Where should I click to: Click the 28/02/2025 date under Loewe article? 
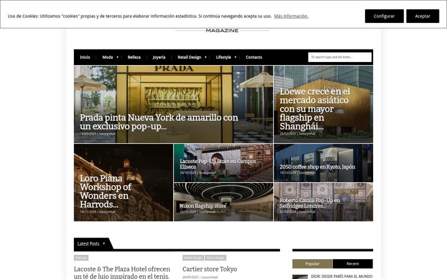pyautogui.click(x=288, y=134)
